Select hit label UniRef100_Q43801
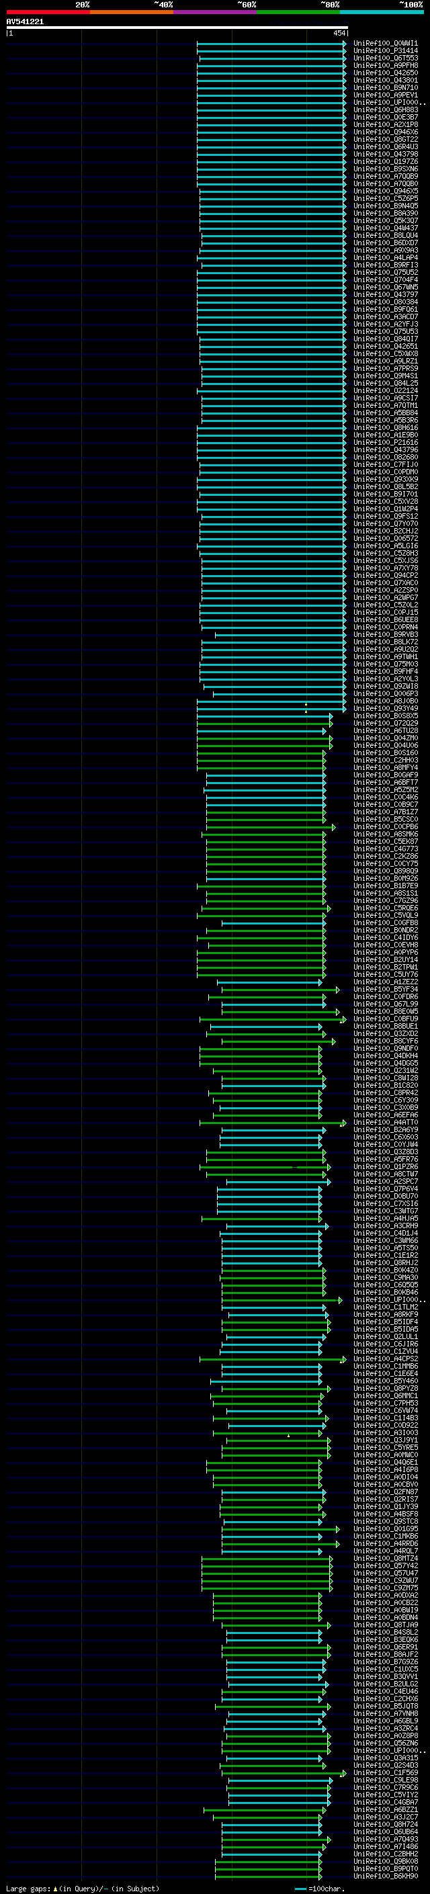Image resolution: width=430 pixels, height=1894 pixels. coord(385,81)
